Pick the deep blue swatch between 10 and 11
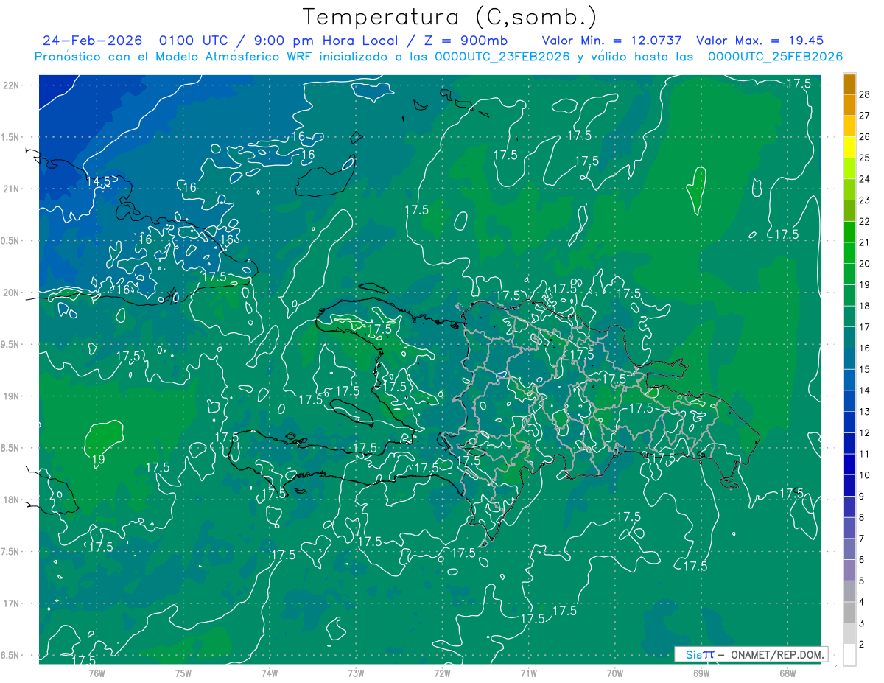This screenshot has width=884, height=683. pos(849,464)
